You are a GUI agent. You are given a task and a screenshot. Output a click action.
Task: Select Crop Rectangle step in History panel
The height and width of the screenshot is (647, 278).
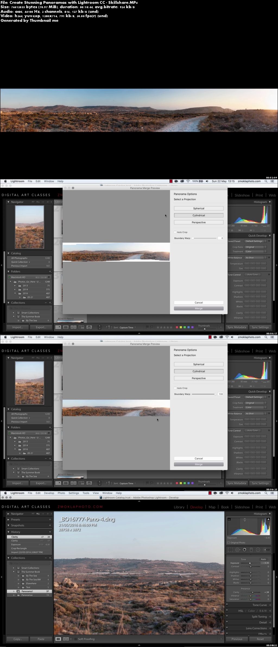pyautogui.click(x=29, y=548)
